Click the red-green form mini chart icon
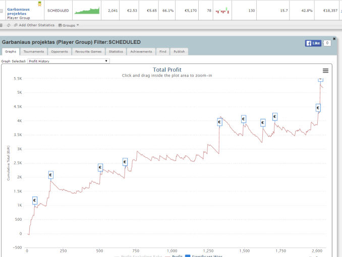 coord(221,11)
